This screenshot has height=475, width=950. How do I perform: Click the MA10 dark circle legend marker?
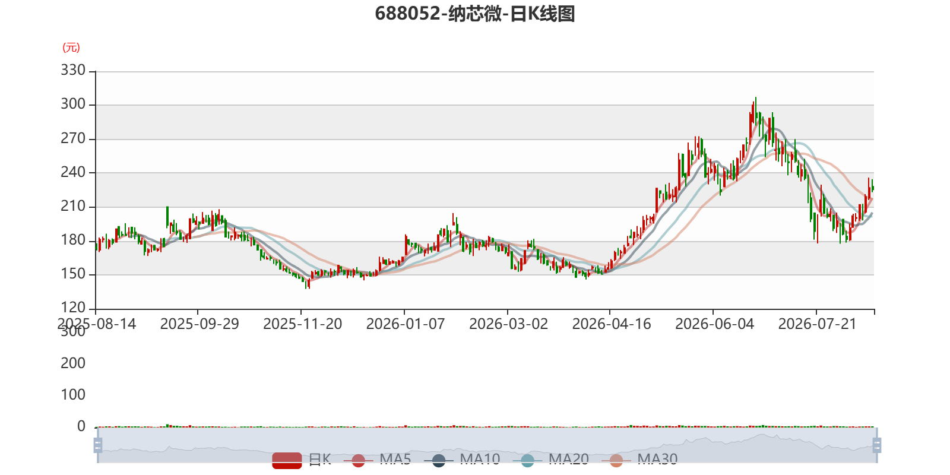439,460
